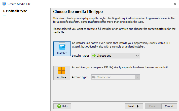Select the Installer label on the toggle button
Viewport: 179px width, 111px height.
coord(62,53)
